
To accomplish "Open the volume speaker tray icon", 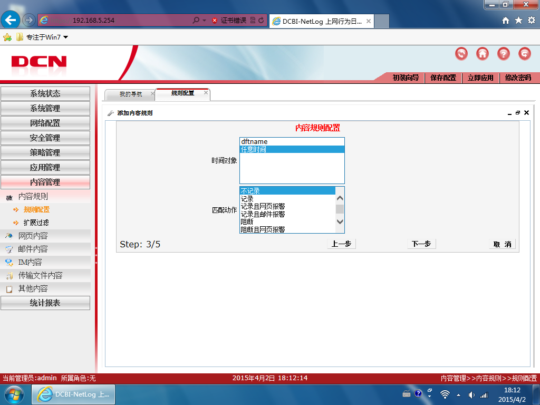I will pyautogui.click(x=471, y=395).
